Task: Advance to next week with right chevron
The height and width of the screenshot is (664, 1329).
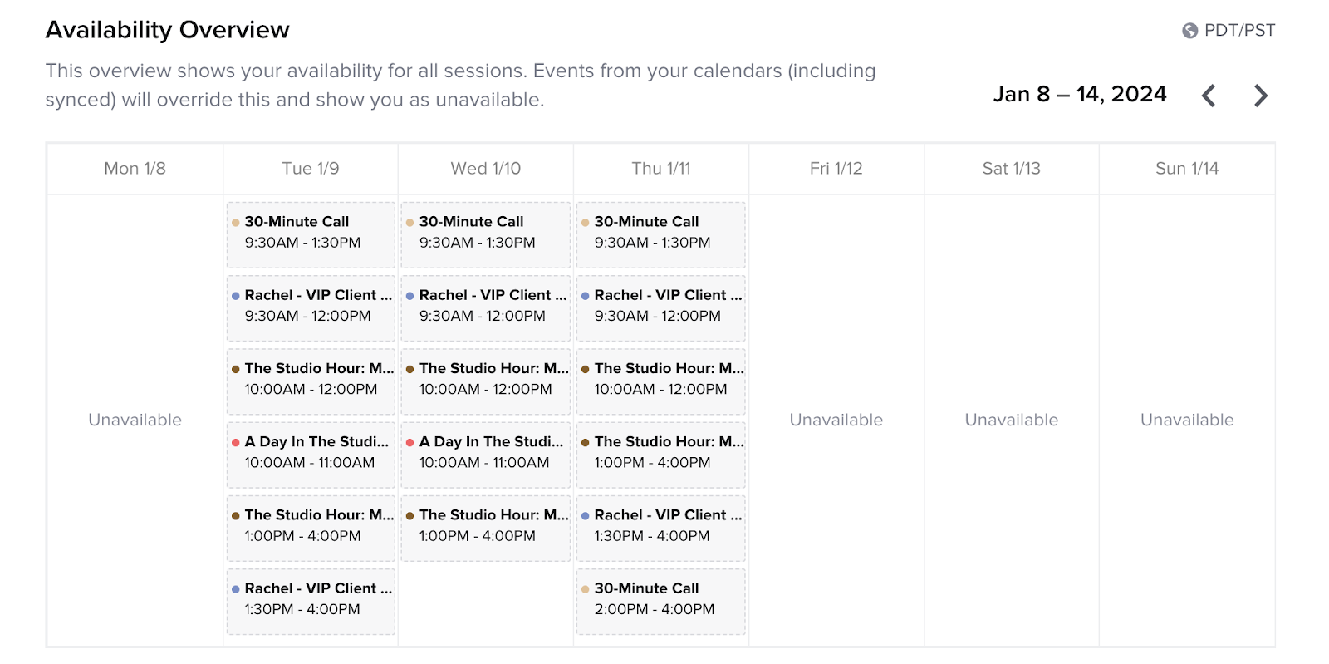Action: pyautogui.click(x=1261, y=96)
